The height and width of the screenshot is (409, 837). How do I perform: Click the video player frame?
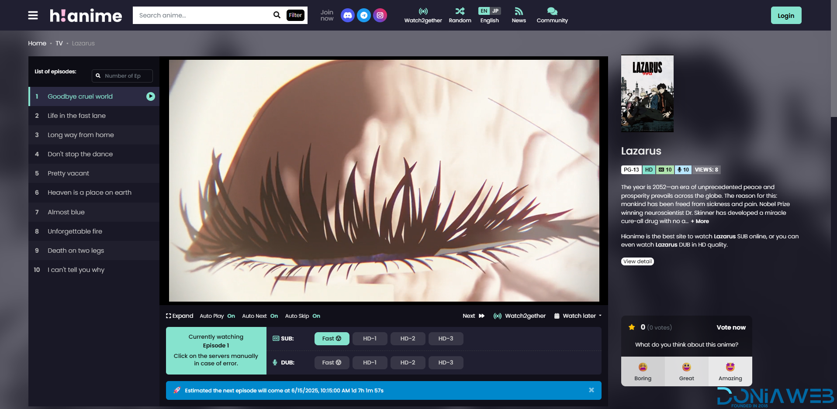tap(384, 181)
